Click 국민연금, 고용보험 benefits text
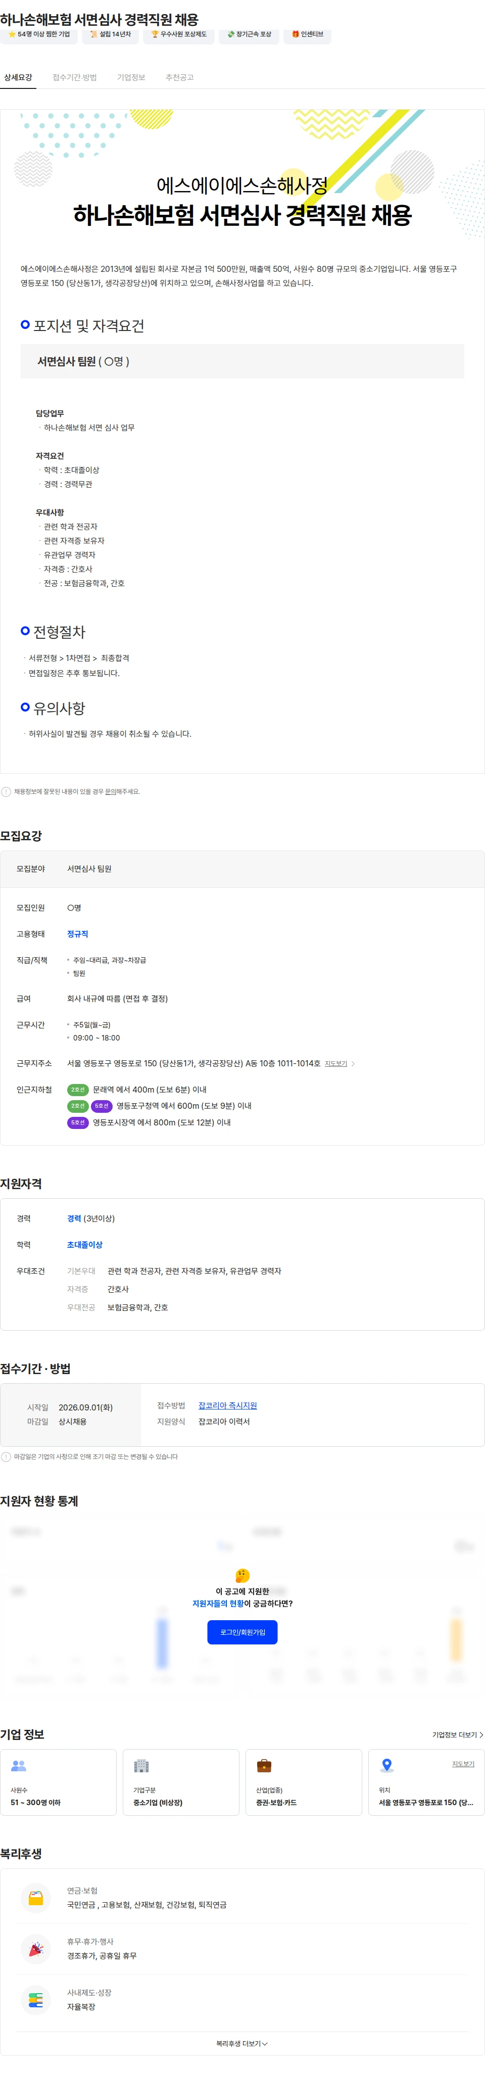Viewport: 485px width, 2074px height. pyautogui.click(x=147, y=1905)
